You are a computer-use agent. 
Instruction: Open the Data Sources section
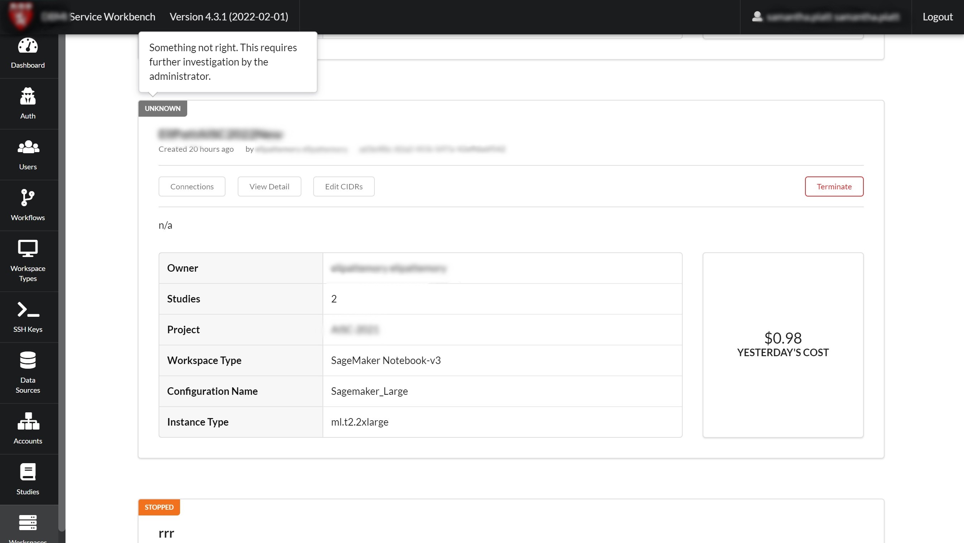click(x=28, y=372)
